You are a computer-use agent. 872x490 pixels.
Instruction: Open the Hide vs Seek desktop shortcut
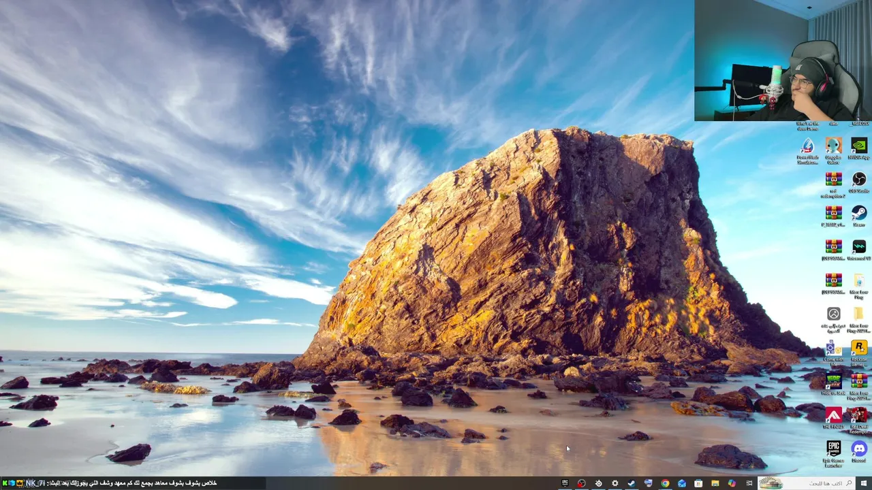(833, 385)
